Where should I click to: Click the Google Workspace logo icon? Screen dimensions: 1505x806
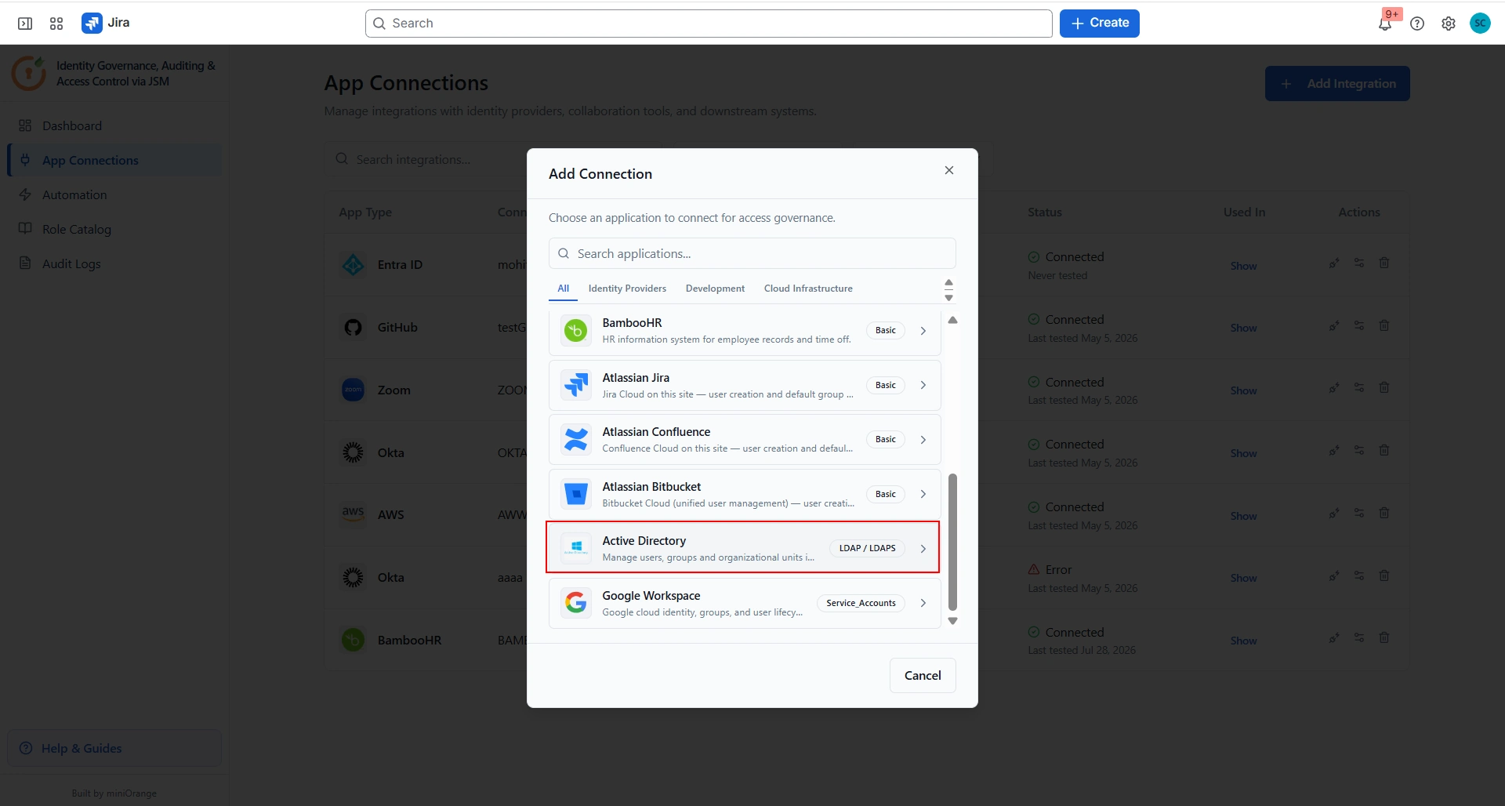(x=576, y=603)
